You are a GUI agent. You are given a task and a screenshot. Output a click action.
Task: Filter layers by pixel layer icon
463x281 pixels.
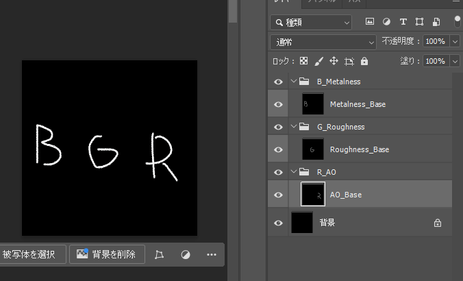[370, 21]
